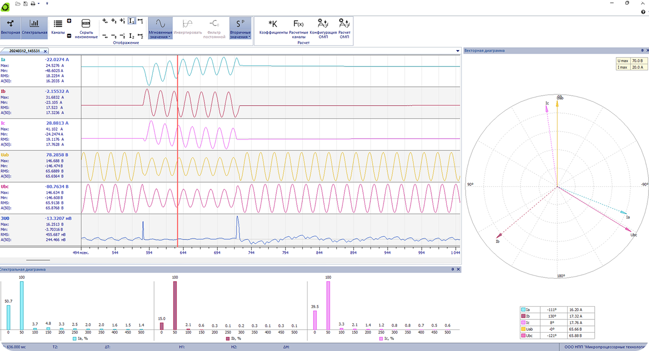Viewport: 649px width, 351px height.
Task: Select the 20240312_145531 recording tab
Action: coord(25,51)
